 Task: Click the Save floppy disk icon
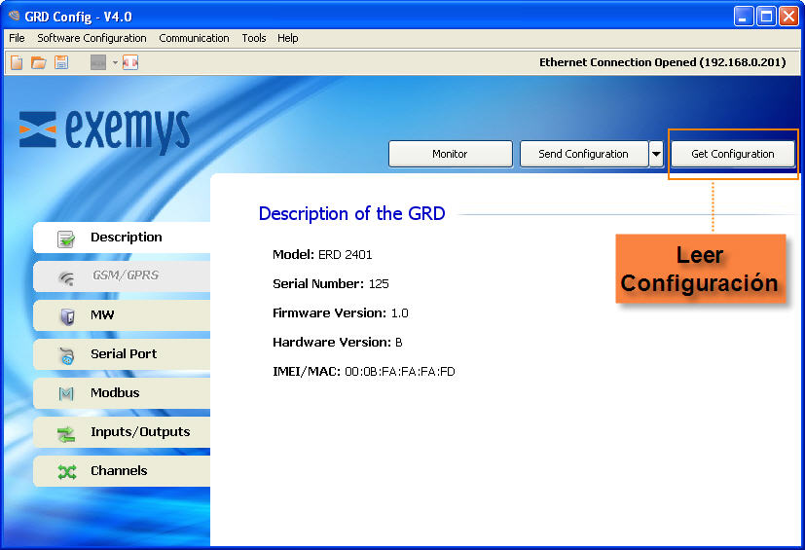pos(61,62)
